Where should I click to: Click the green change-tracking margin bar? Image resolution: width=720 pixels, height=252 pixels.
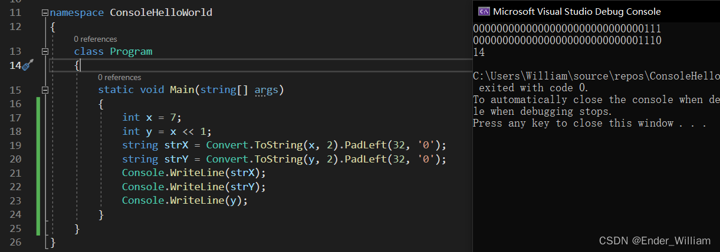point(38,166)
